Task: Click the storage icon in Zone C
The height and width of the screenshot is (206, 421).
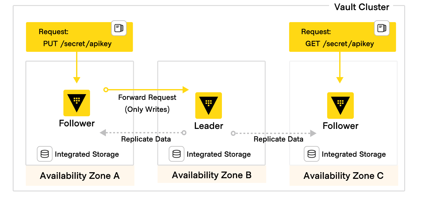Action: pos(312,154)
